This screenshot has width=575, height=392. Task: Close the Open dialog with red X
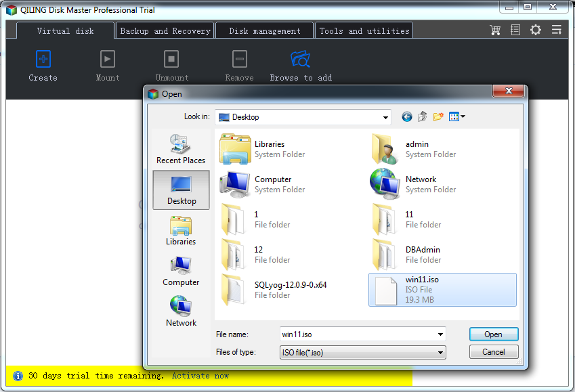tap(508, 91)
